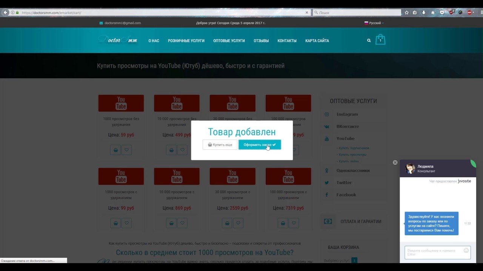This screenshot has width=483, height=271.
Task: Open the Купить подписчиков sublink
Action: [354, 148]
